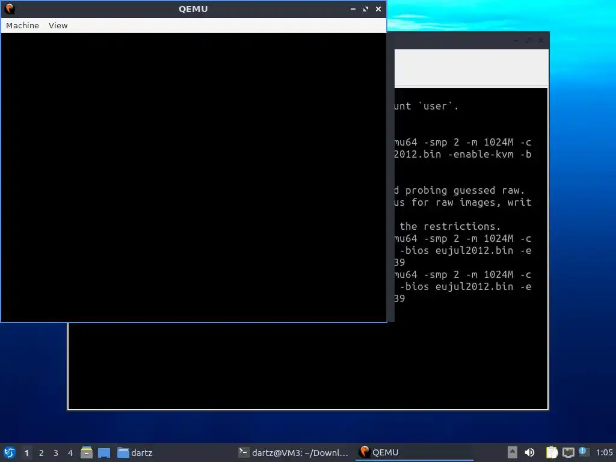Open the file manager launcher in panel
Image resolution: width=616 pixels, height=462 pixels.
[x=87, y=452]
